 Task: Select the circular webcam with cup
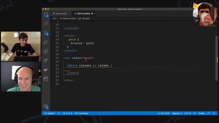click(x=205, y=14)
